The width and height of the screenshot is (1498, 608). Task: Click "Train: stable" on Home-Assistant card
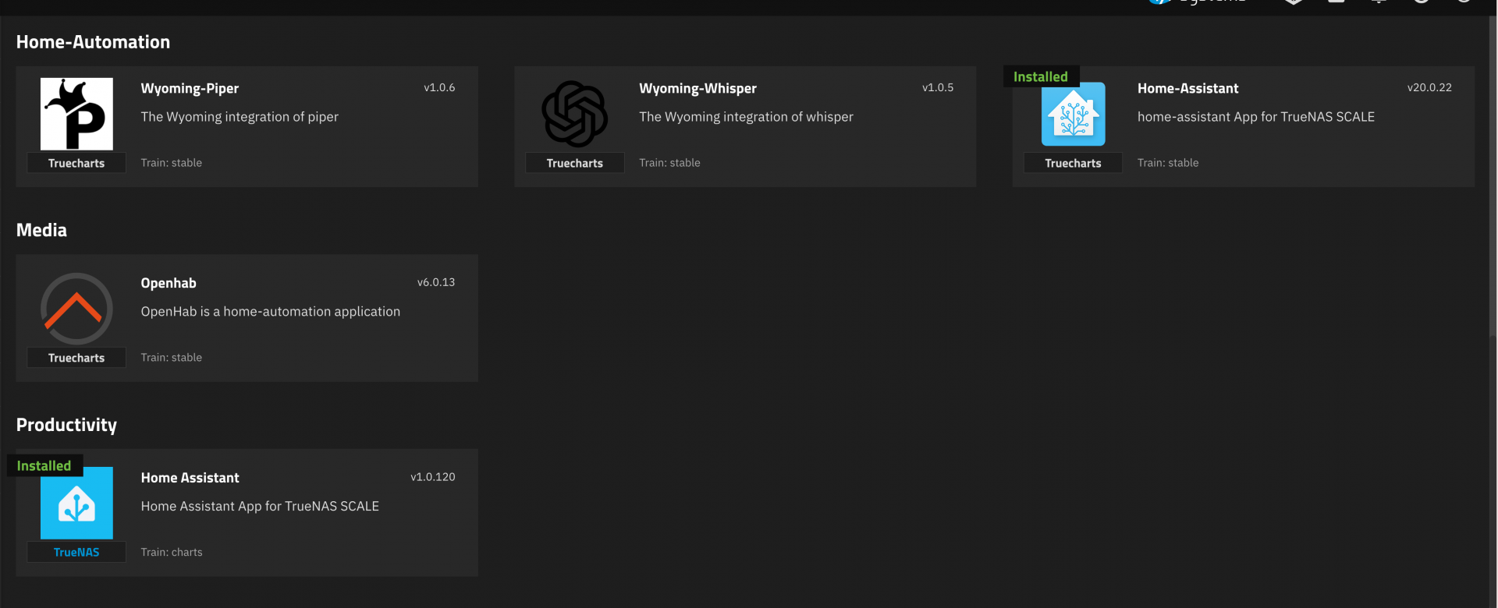(x=1168, y=163)
